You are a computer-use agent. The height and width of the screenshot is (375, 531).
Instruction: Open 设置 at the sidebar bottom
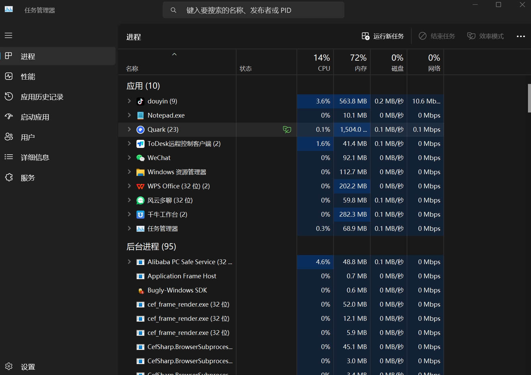[28, 367]
